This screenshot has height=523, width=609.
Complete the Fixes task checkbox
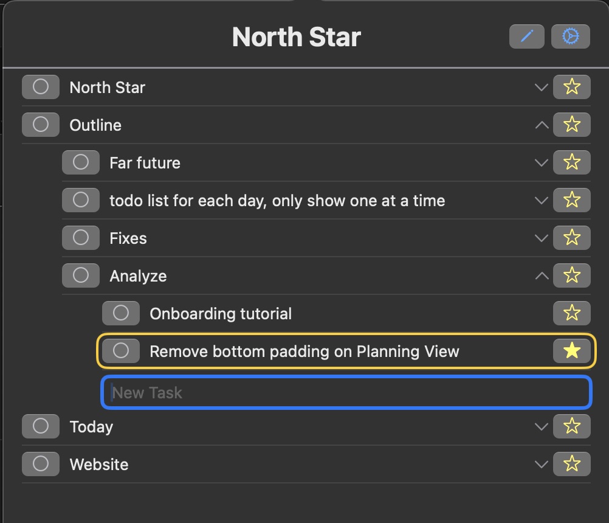click(x=81, y=238)
